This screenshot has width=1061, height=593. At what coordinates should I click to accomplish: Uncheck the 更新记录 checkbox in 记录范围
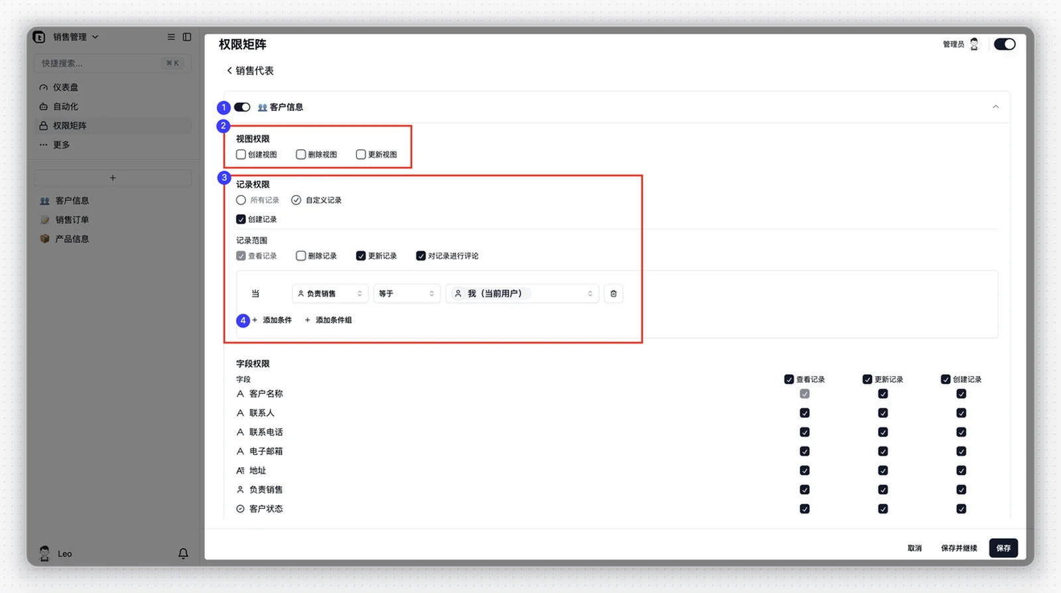pos(361,256)
